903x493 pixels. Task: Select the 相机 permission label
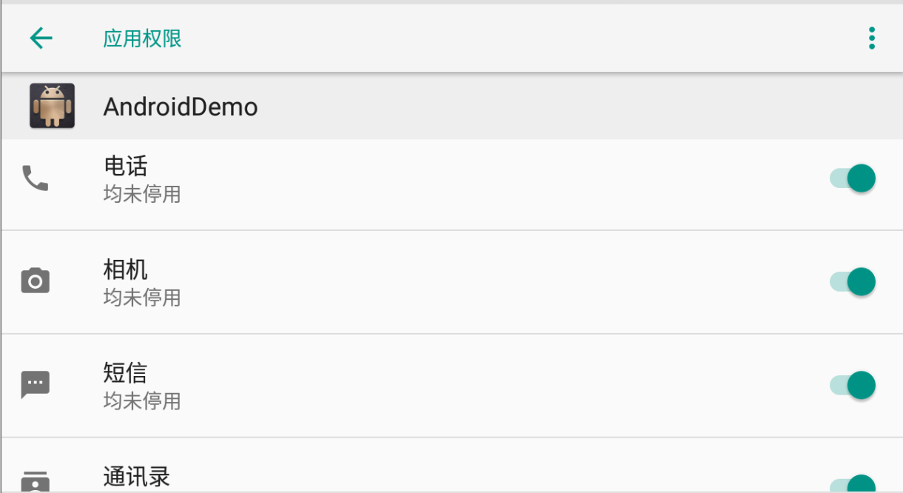[126, 270]
